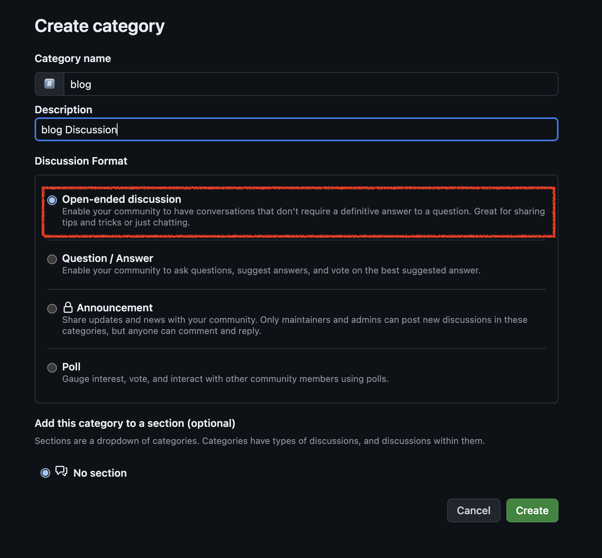Screen dimensions: 602x558
Task: Click the Poll option title text
Action: click(x=71, y=367)
